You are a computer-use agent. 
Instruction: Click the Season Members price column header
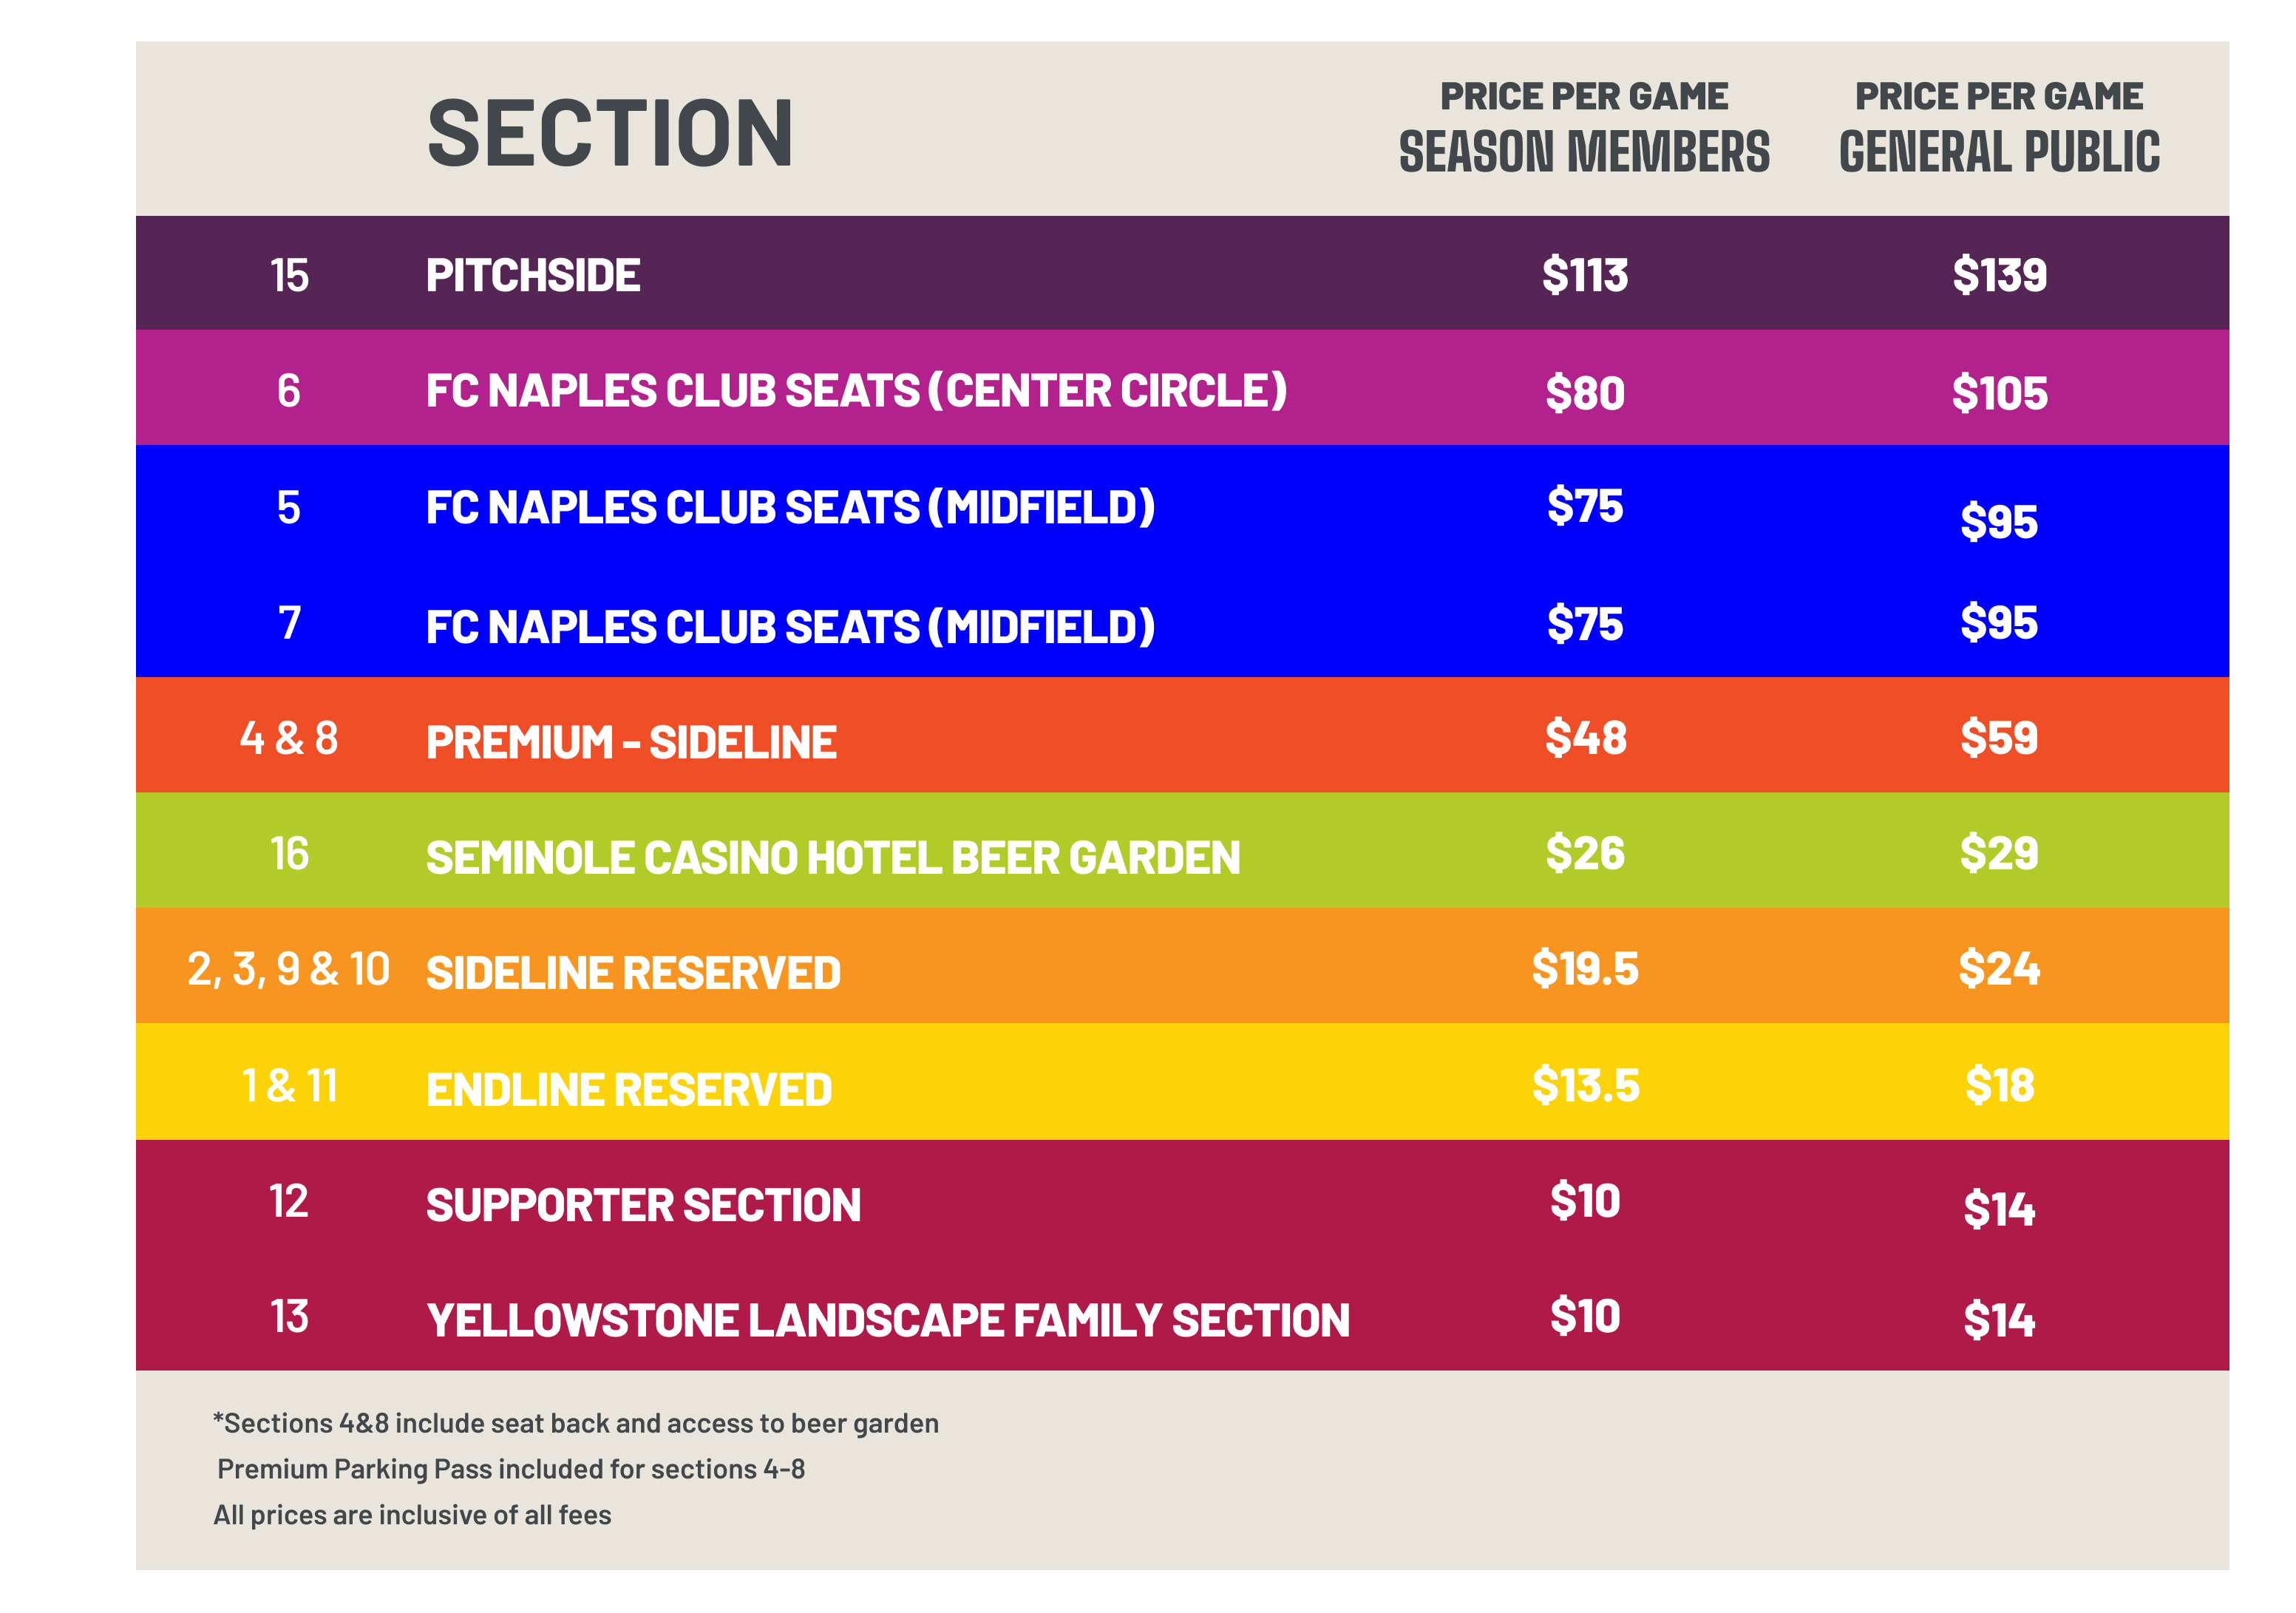click(x=1584, y=128)
